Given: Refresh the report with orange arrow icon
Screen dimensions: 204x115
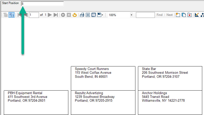Looking at the screenshot, I should pyautogui.click(x=75, y=15).
